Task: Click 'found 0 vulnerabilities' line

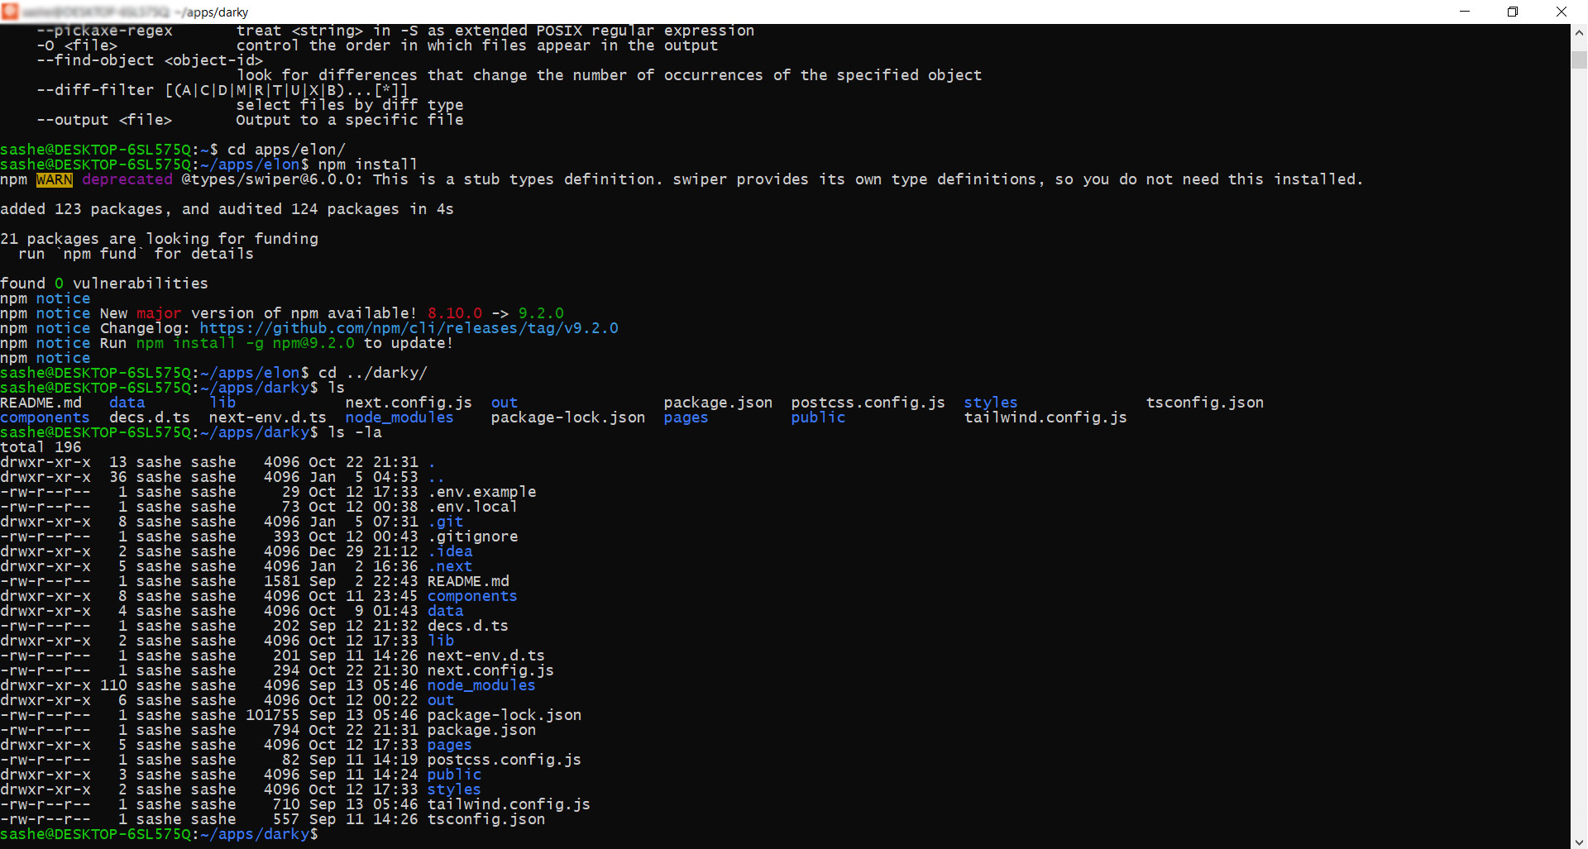Action: pyautogui.click(x=104, y=284)
